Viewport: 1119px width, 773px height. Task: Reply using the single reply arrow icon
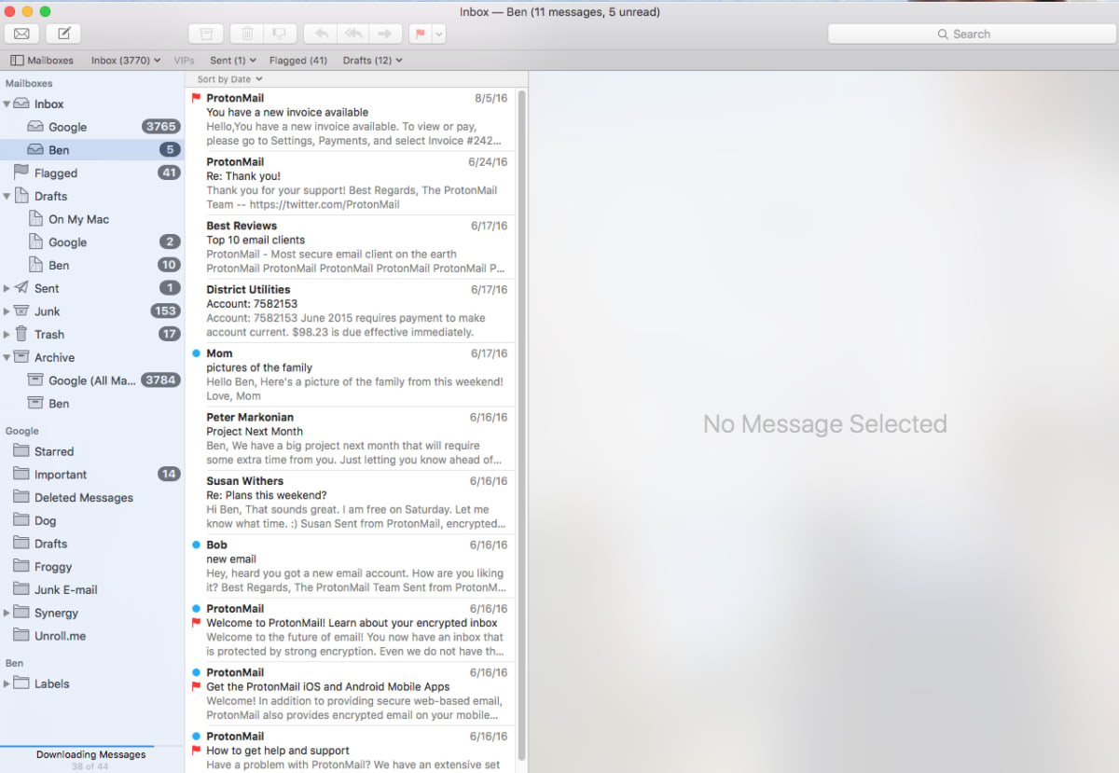tap(321, 33)
